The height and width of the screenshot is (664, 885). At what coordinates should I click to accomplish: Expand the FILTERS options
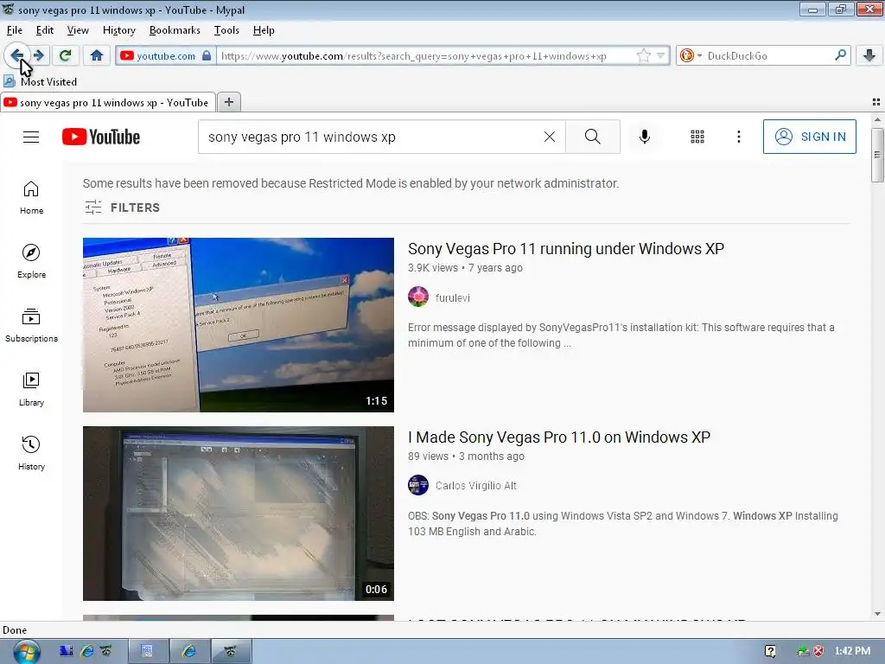click(x=122, y=207)
